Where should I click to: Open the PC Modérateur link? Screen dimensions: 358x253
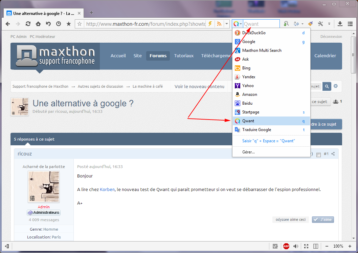43,37
